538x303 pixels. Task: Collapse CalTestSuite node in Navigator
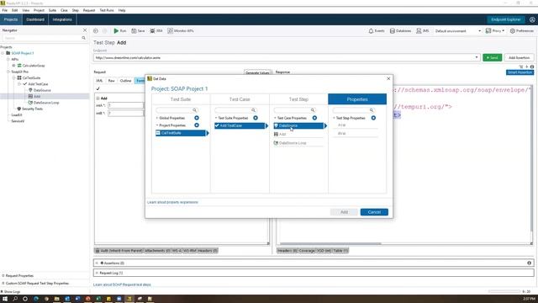[x=14, y=78]
